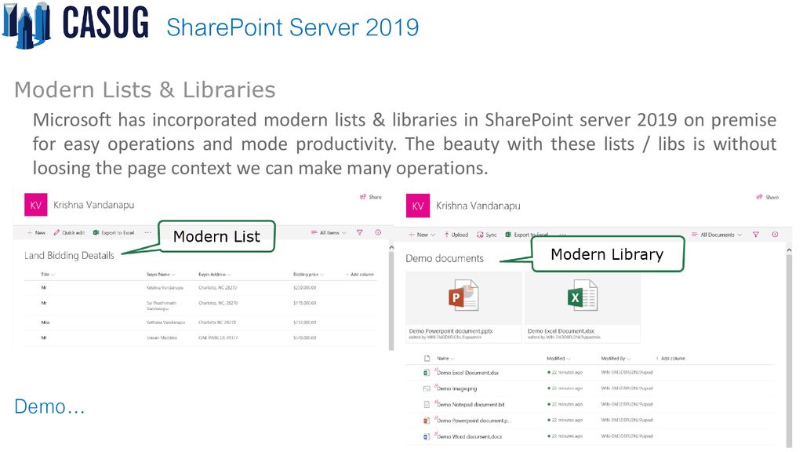Upload a file to Demo documents
The width and height of the screenshot is (803, 452).
[456, 235]
